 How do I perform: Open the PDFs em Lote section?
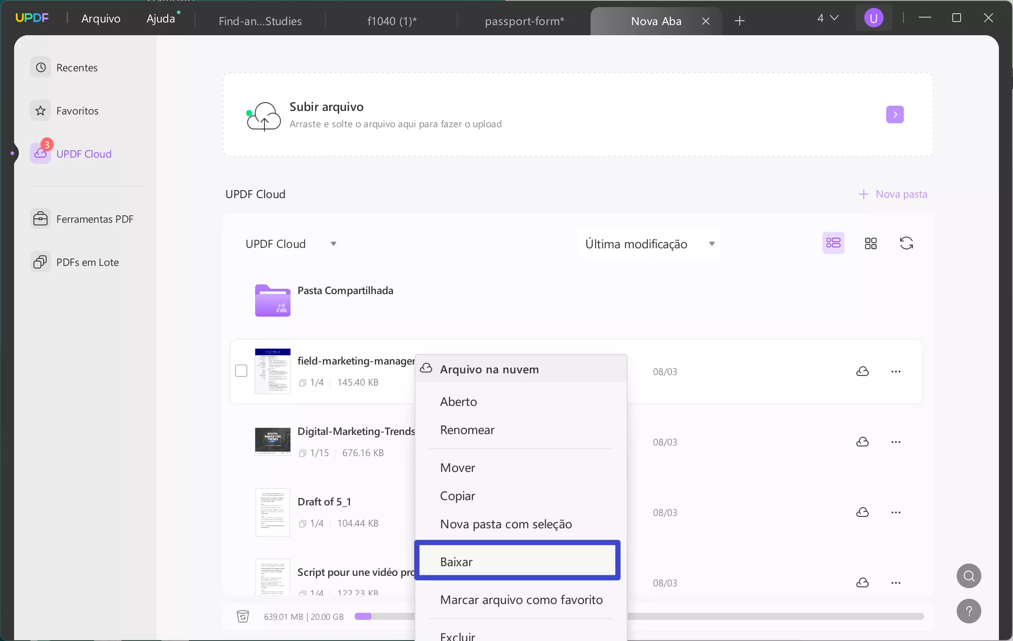tap(88, 262)
